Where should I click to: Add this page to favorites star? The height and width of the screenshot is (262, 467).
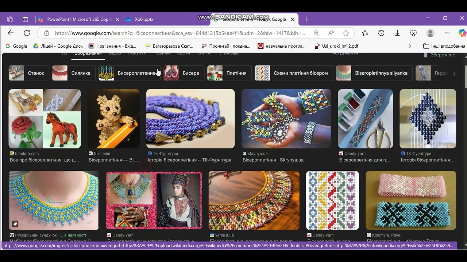[346, 33]
